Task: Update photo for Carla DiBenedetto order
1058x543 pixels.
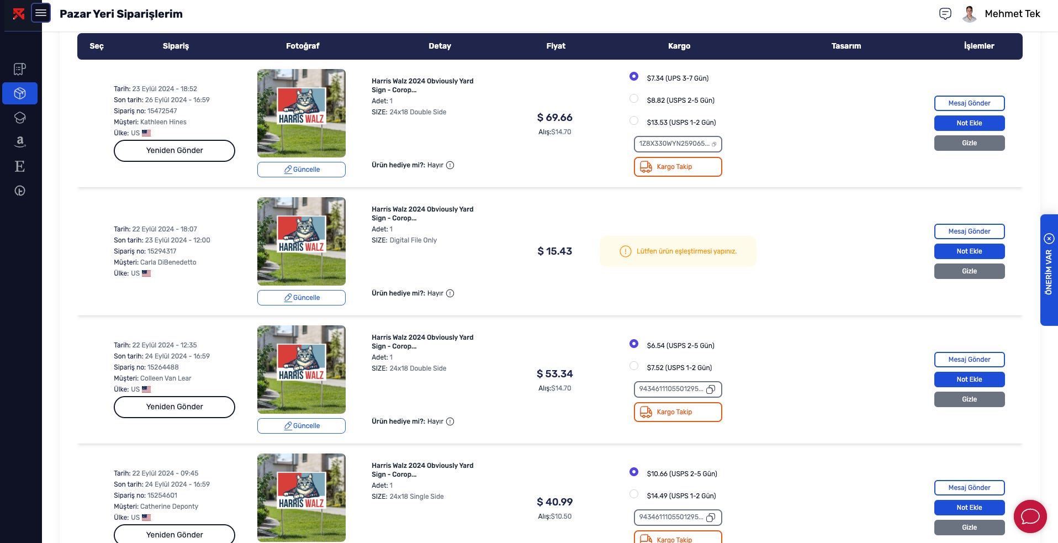Action: pos(301,298)
